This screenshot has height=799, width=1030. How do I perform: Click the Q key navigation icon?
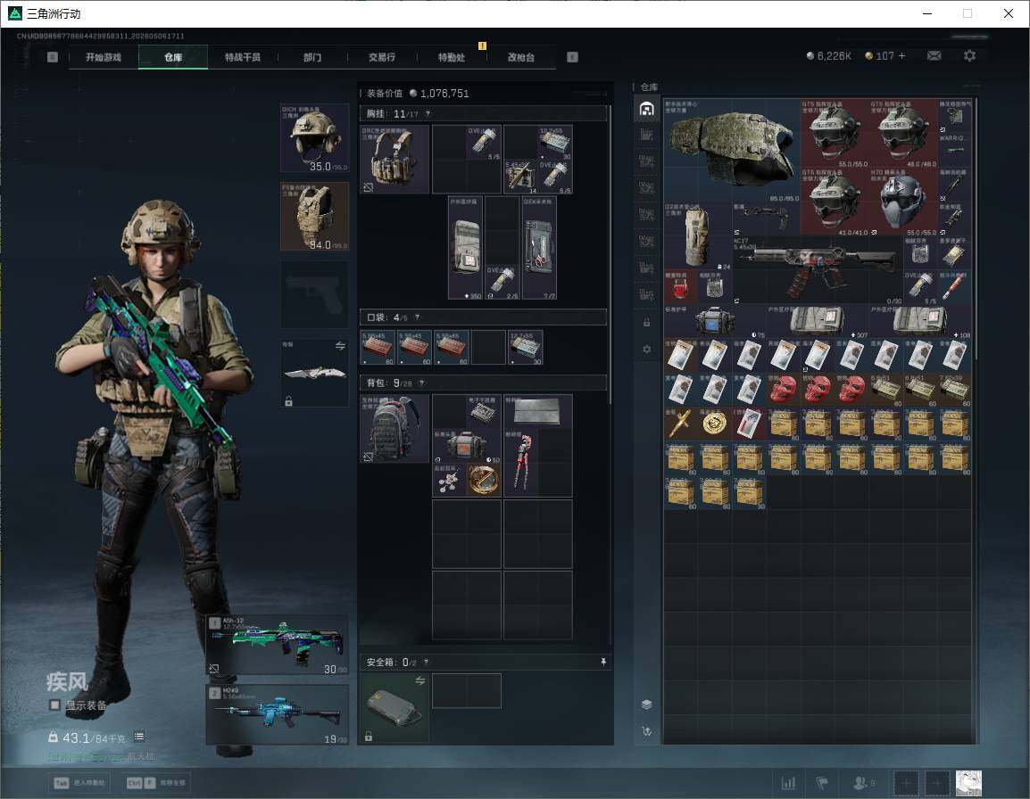click(53, 57)
